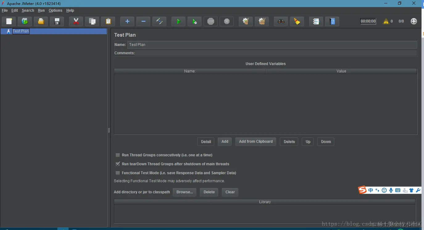Cut the selection with the scissors icon
This screenshot has width=424, height=230.
click(76, 21)
